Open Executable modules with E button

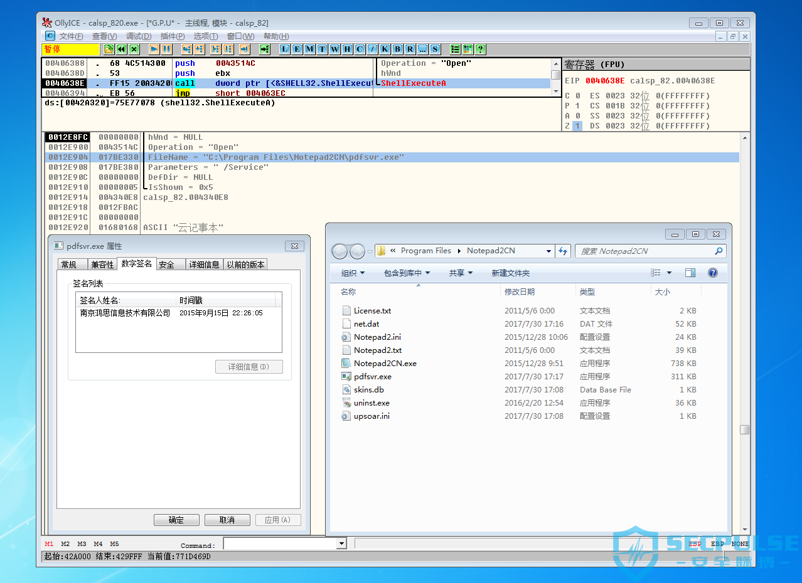(297, 49)
